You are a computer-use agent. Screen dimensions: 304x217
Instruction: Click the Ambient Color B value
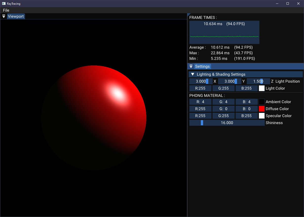tap(246, 102)
